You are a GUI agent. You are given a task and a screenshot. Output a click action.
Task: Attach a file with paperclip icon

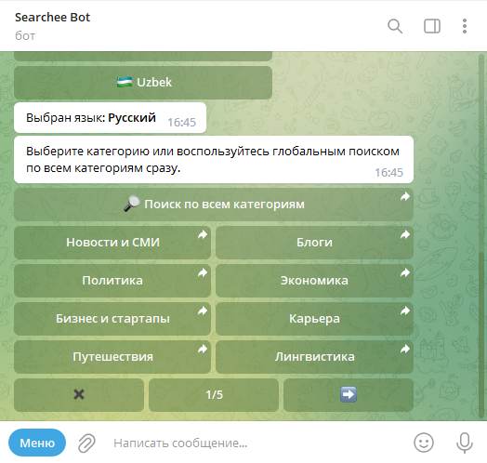[86, 443]
